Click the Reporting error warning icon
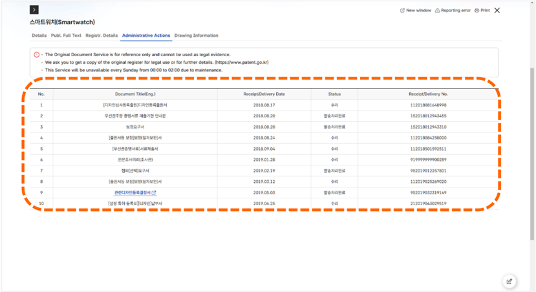This screenshot has height=292, width=536. (x=437, y=11)
